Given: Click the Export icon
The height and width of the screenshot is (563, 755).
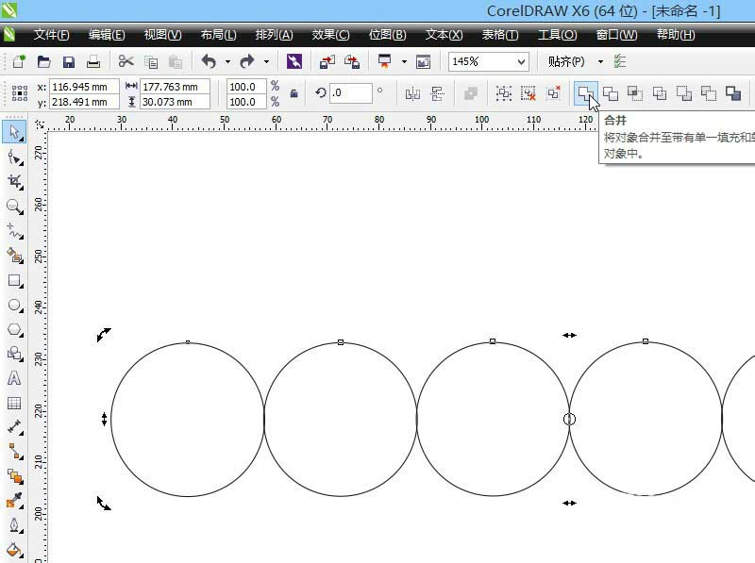Looking at the screenshot, I should pyautogui.click(x=352, y=61).
